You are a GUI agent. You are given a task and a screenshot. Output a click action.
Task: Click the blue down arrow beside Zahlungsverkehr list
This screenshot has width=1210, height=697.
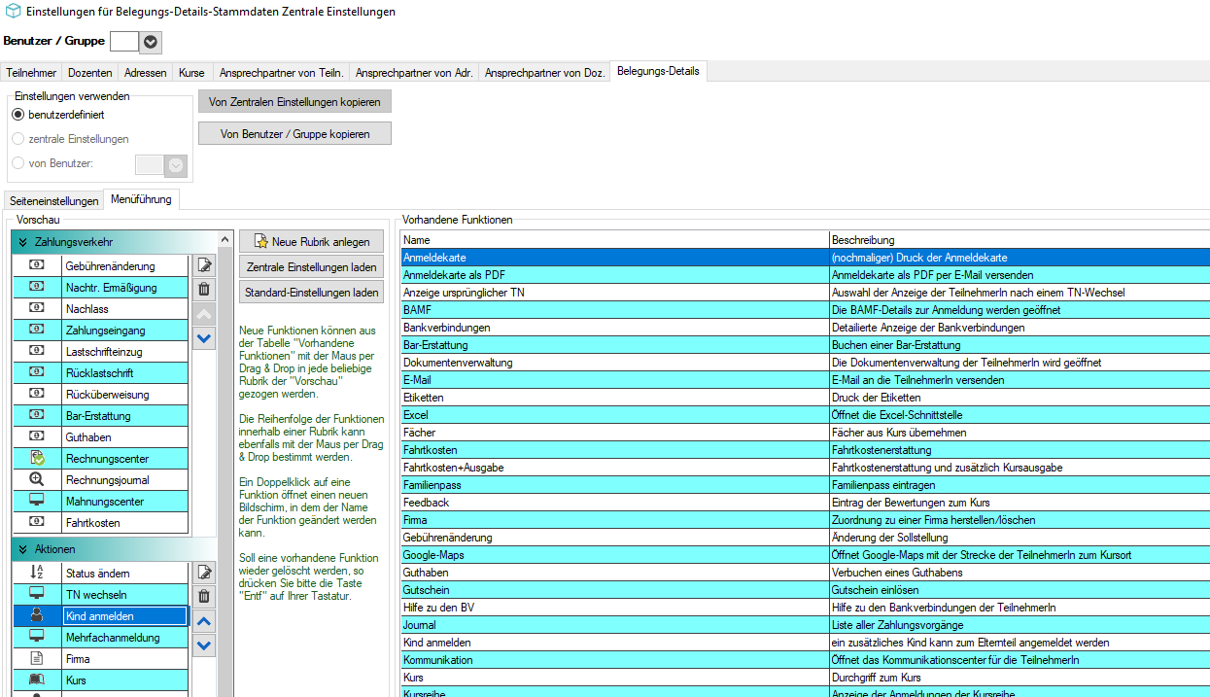point(204,338)
